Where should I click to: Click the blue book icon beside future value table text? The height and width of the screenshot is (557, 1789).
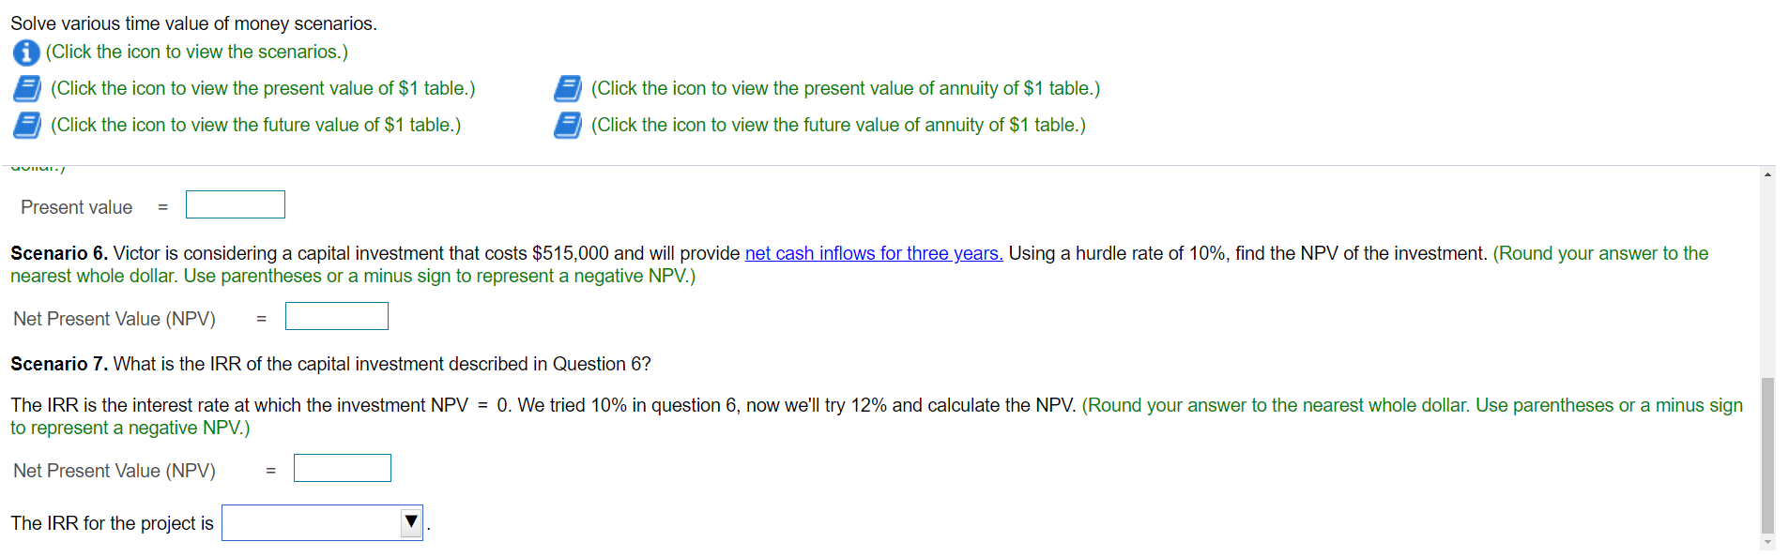pyautogui.click(x=26, y=125)
